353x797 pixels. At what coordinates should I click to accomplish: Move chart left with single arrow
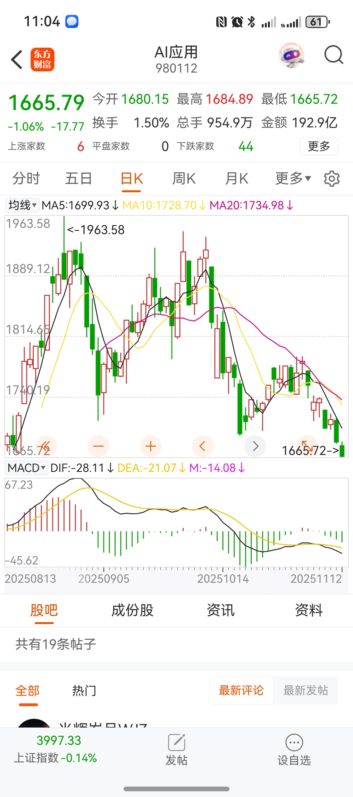203,446
